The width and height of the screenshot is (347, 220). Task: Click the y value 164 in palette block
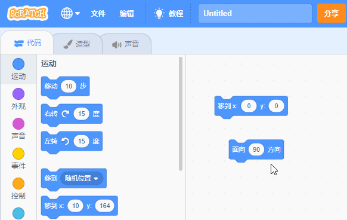105,206
